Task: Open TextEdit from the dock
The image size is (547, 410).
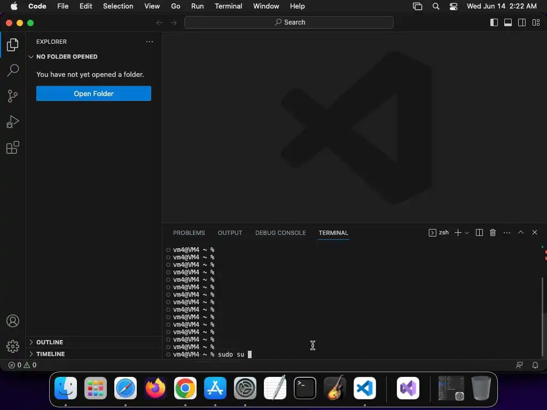Action: click(x=275, y=388)
